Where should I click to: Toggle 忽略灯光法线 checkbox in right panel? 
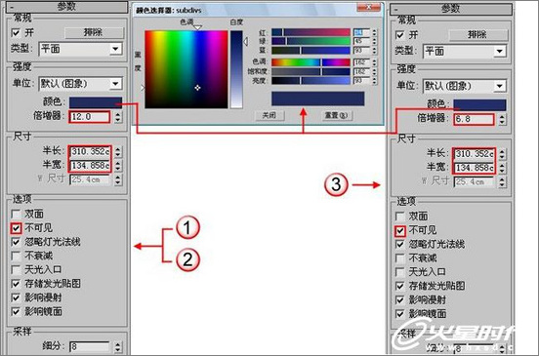tap(399, 245)
